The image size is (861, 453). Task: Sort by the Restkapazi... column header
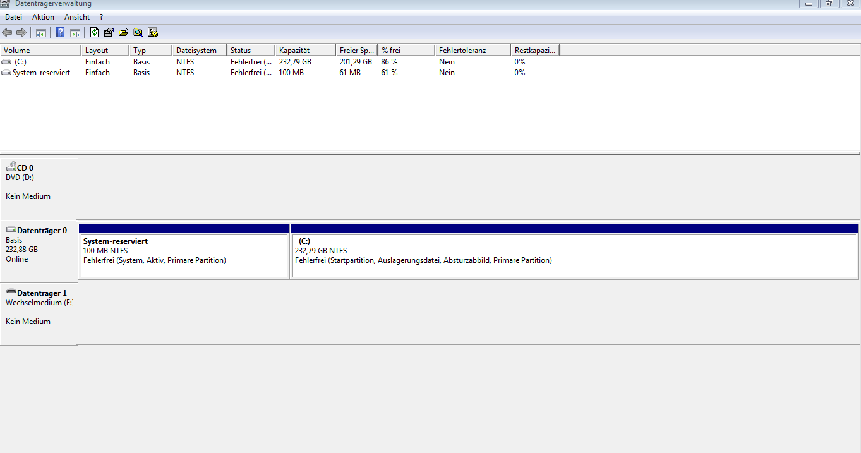click(x=535, y=51)
